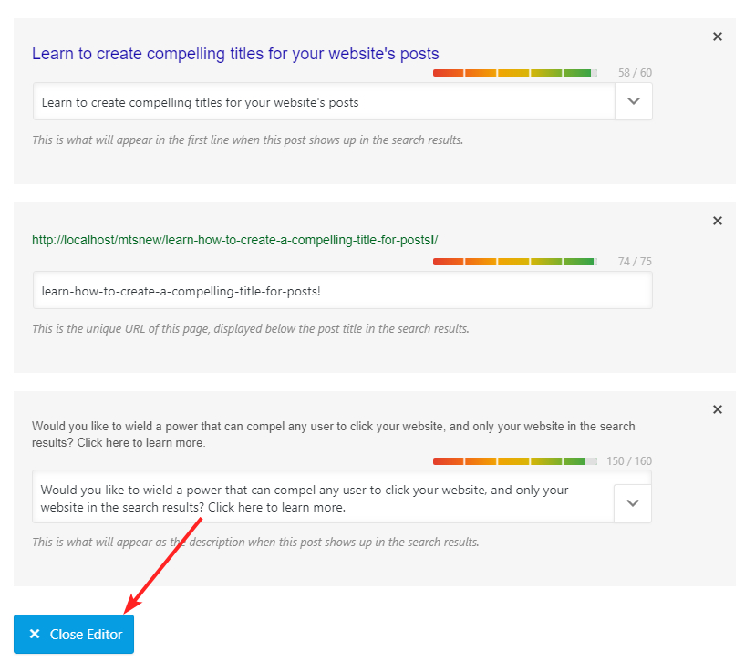Click the title length progress bar

click(x=515, y=73)
